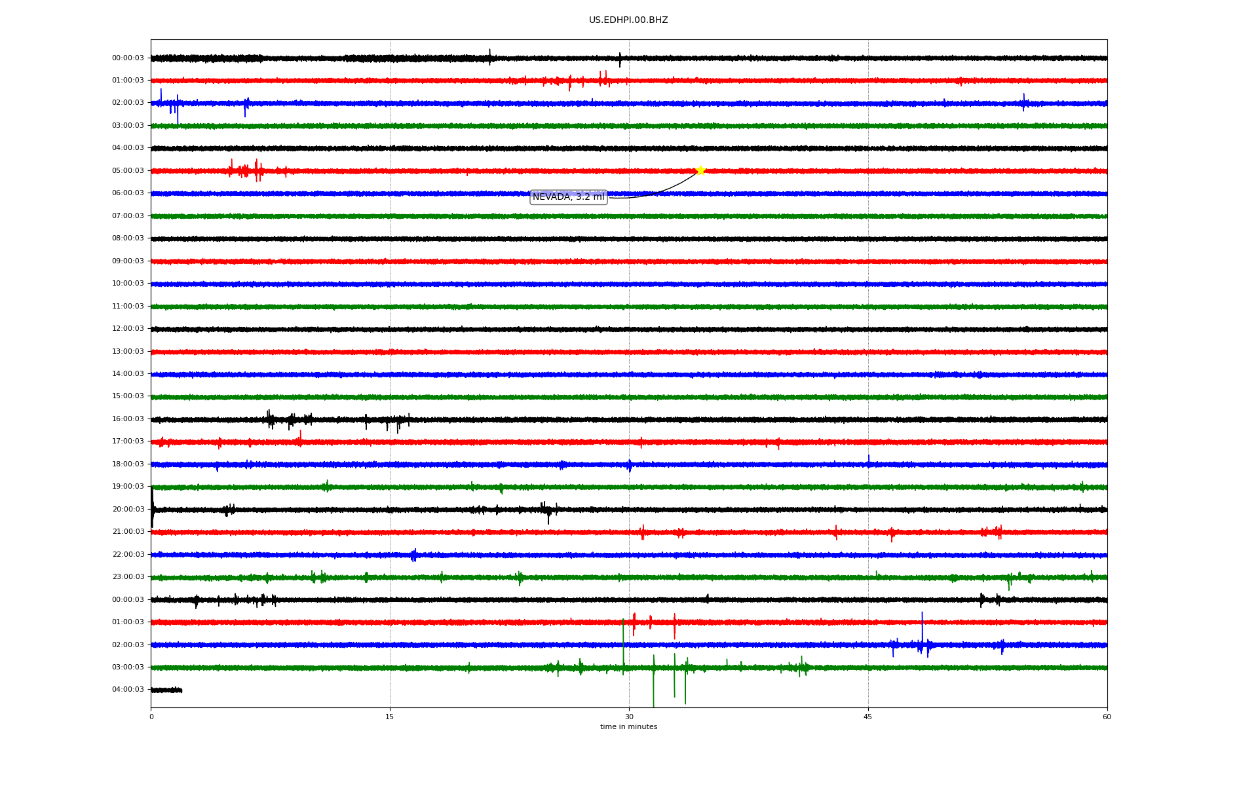The height and width of the screenshot is (786, 1258).
Task: Click the 60 minute x-axis tick label
Action: point(1107,717)
